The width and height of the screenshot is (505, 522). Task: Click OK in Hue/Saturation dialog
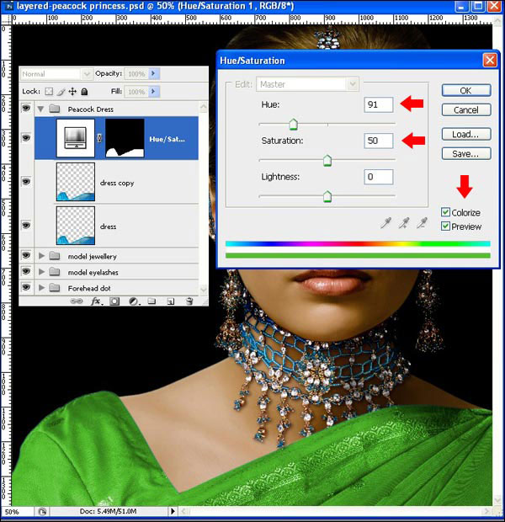(x=465, y=90)
